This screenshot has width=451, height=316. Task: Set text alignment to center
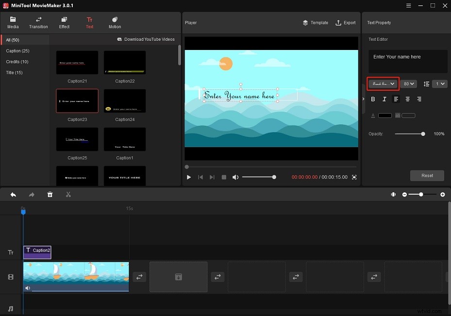coord(407,100)
